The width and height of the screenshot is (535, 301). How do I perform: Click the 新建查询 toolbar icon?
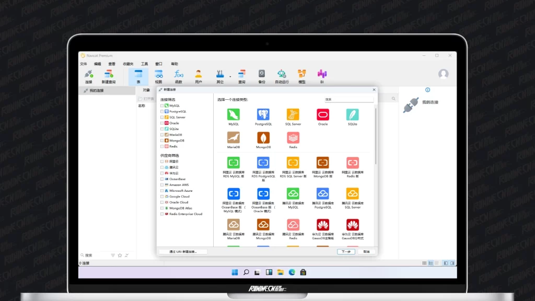[108, 74]
